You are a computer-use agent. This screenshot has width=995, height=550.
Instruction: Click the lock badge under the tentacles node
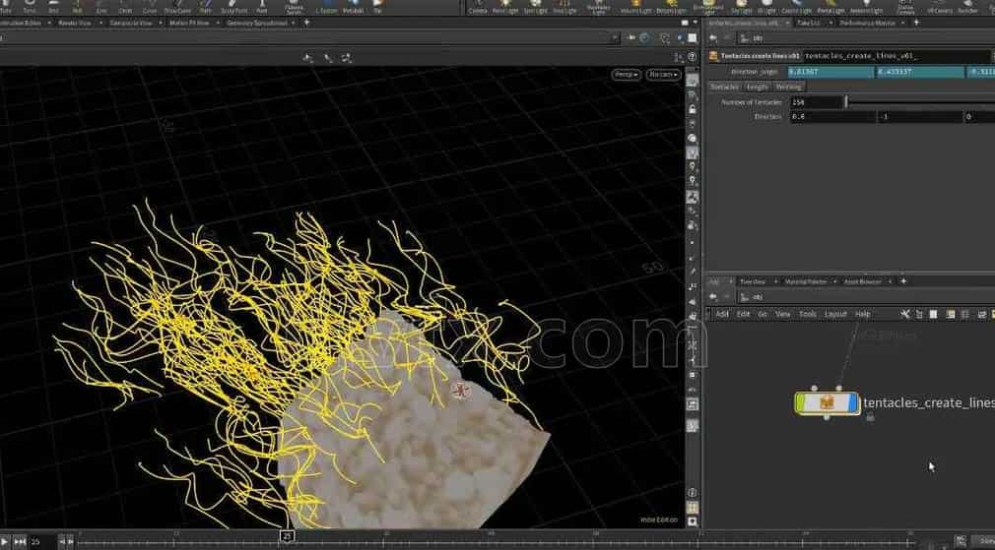click(x=870, y=417)
